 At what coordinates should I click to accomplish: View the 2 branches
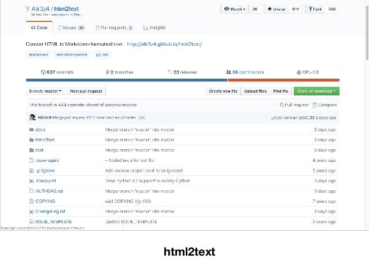(120, 72)
